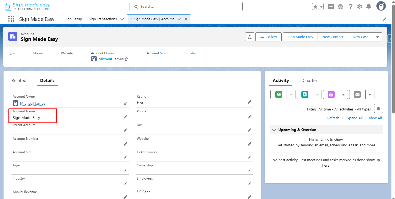Click the Expand All link
This screenshot has width=395, height=199.
[x=354, y=118]
